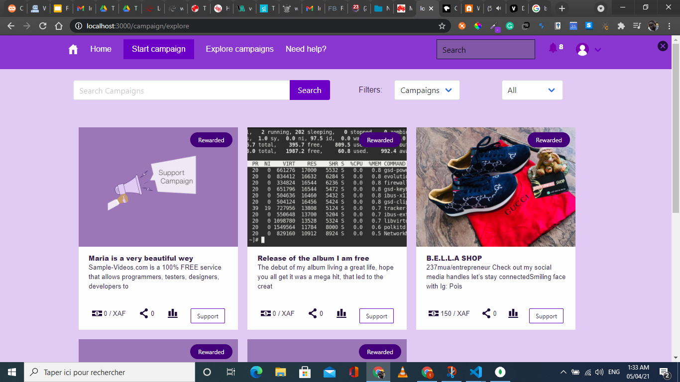
Task: View the stats chart icon on the Maria campaign card
Action: click(173, 313)
